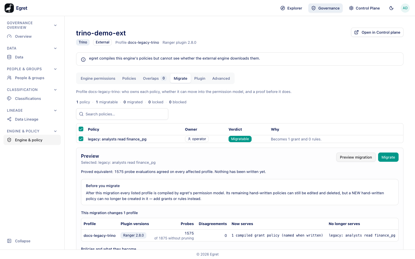Screen dimensions: 415x259
Task: Switch to the Overlaps tab
Action: [155, 79]
